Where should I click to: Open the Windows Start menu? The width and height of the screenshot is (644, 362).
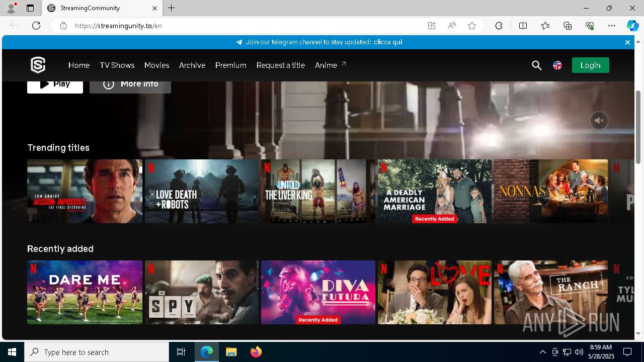coord(12,352)
